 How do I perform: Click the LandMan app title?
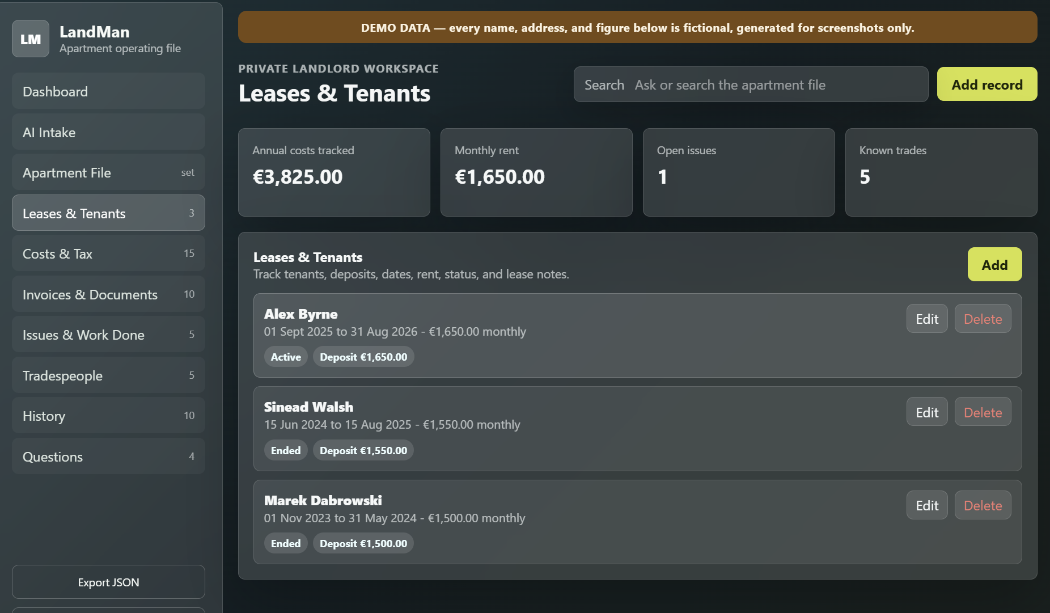[94, 32]
